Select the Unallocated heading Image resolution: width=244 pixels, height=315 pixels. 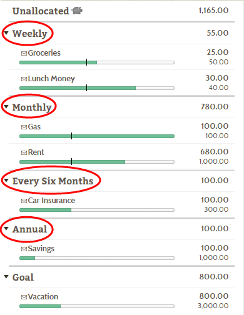coord(41,11)
